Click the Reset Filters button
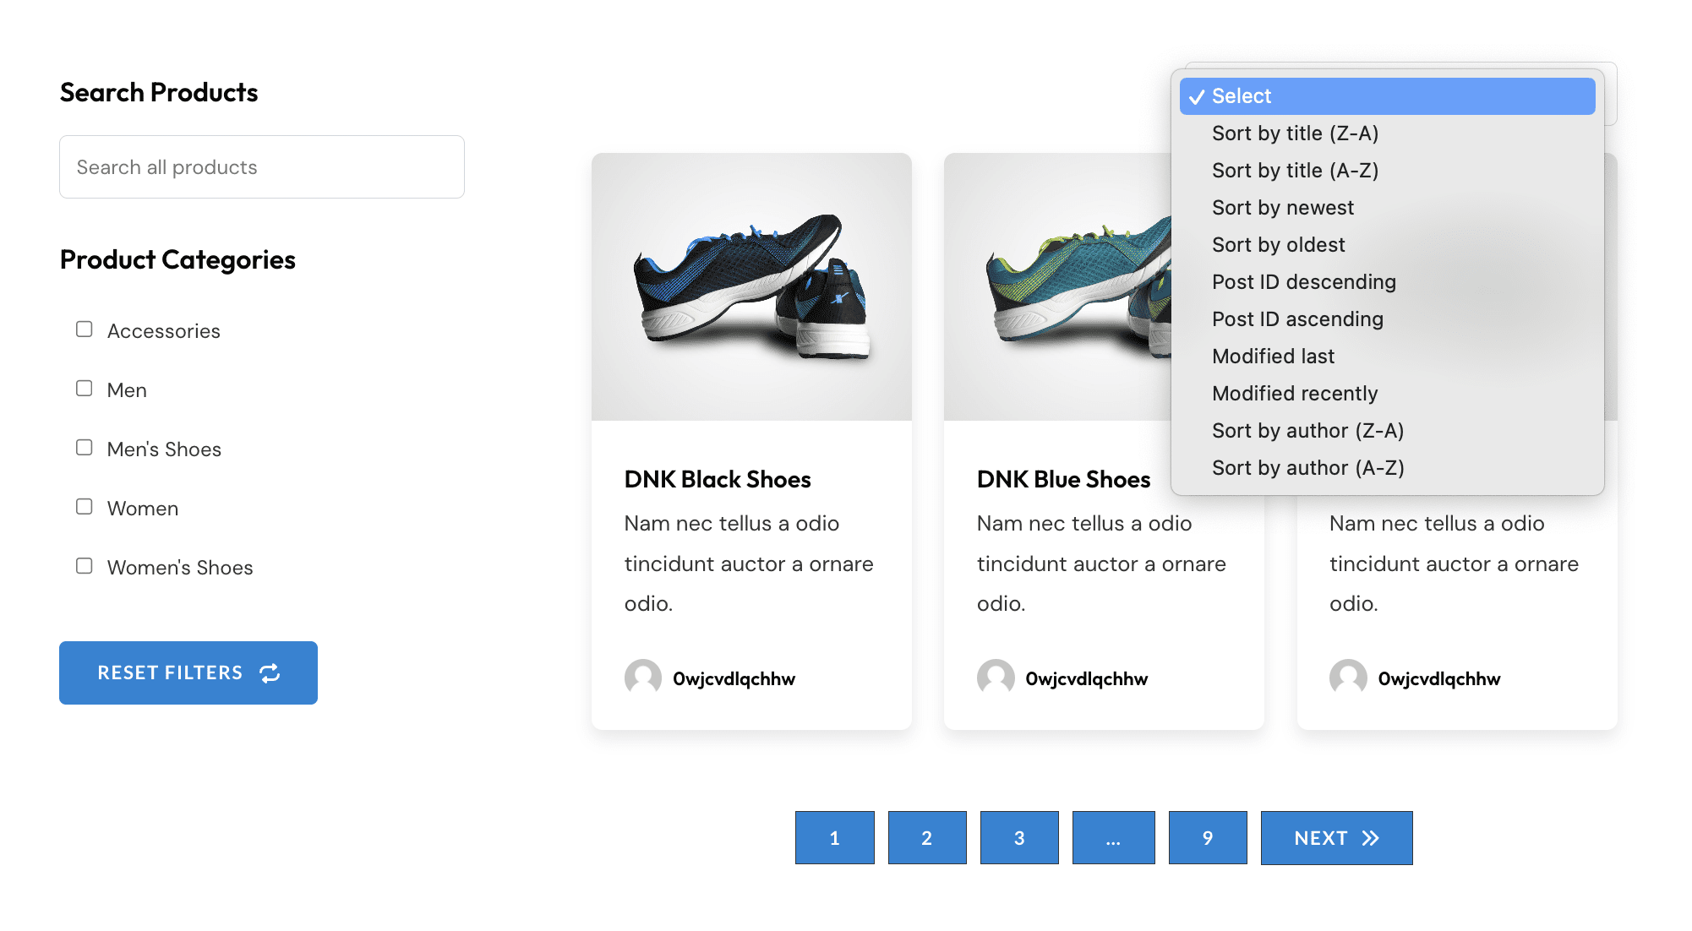Screen dimensions: 1692x931 (x=188, y=672)
